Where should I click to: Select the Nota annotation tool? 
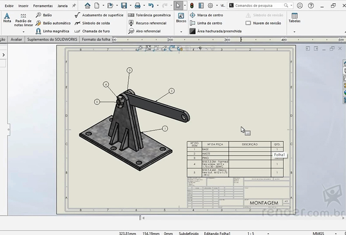(x=7, y=17)
